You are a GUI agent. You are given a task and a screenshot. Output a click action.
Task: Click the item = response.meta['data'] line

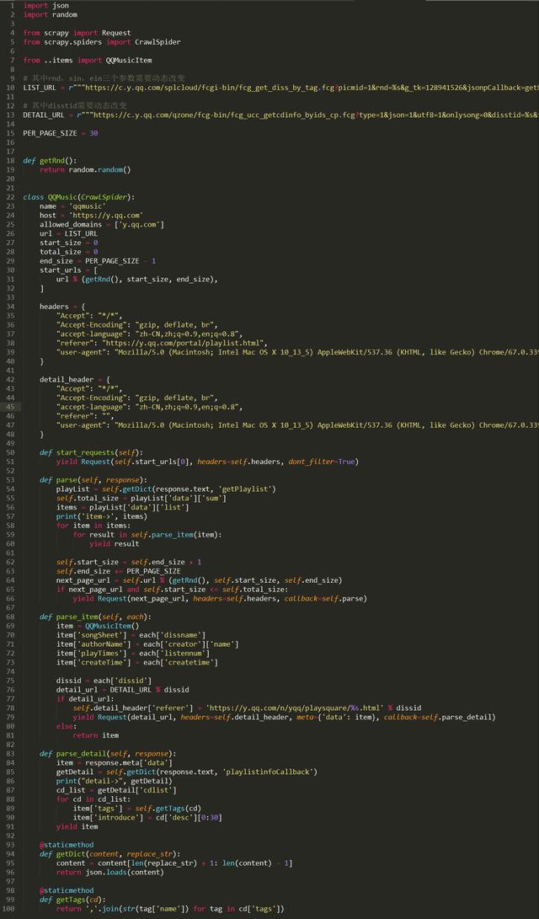115,762
